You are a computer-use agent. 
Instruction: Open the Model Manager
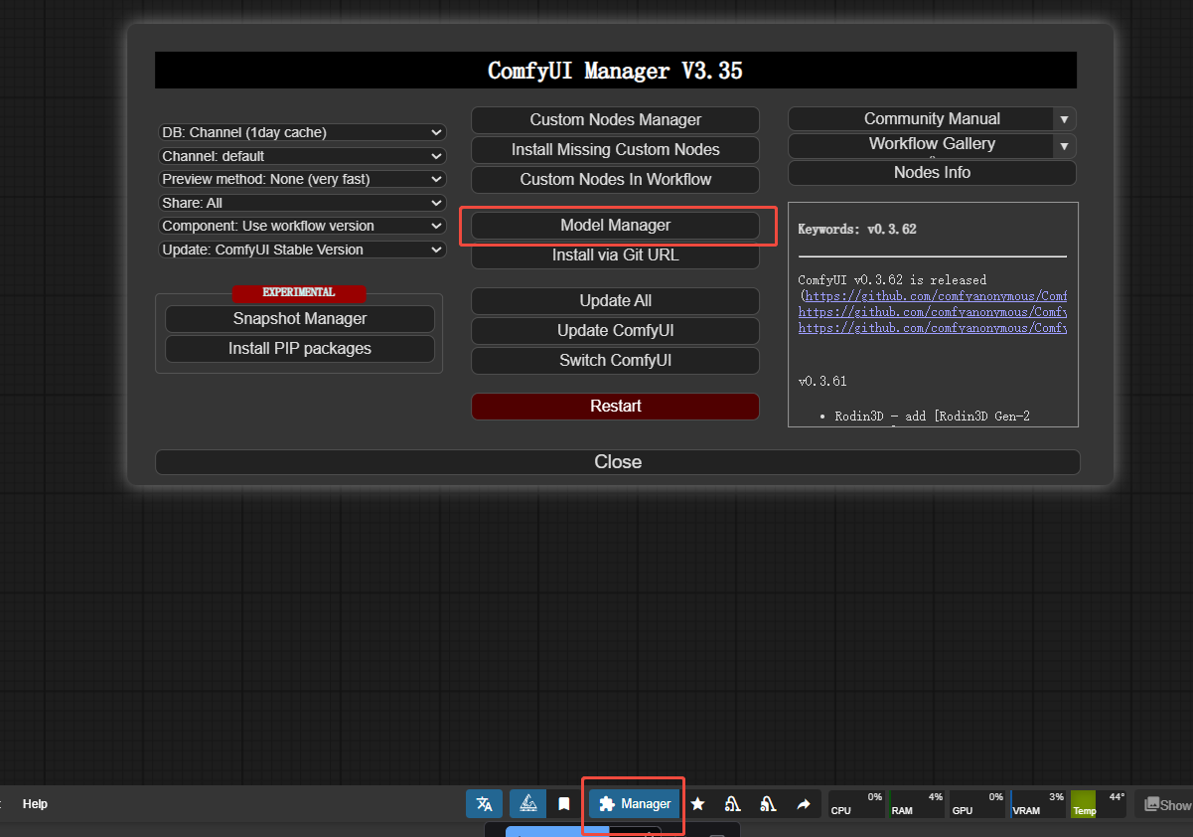pyautogui.click(x=615, y=225)
